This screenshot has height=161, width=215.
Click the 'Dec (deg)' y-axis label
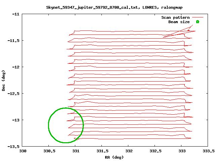3,80
